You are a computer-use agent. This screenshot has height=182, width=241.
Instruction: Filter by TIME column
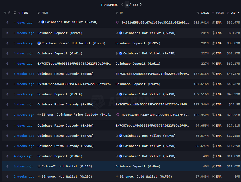pyautogui.click(x=19, y=13)
